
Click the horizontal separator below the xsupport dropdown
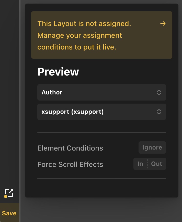(x=102, y=133)
